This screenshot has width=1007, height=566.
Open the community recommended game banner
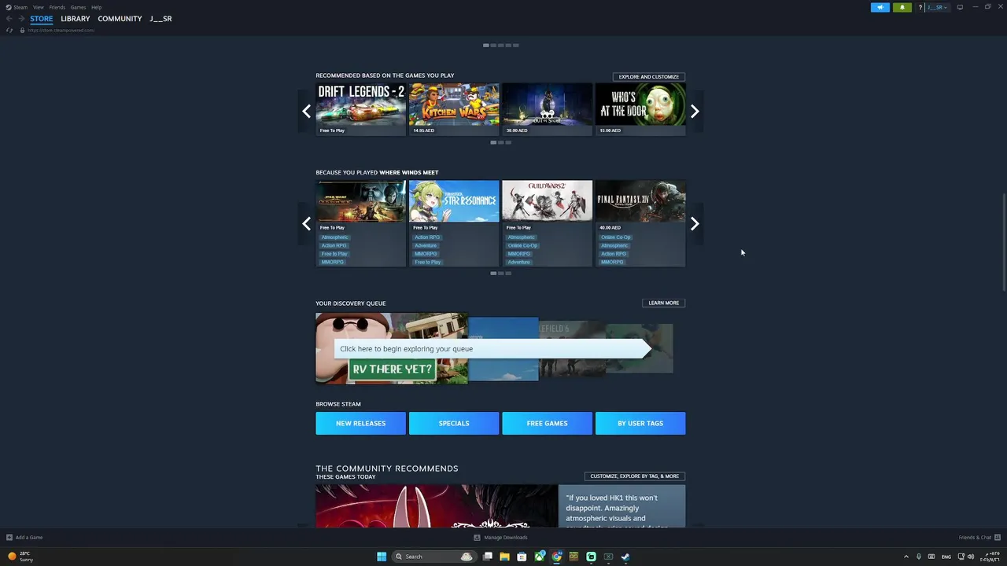(437, 505)
